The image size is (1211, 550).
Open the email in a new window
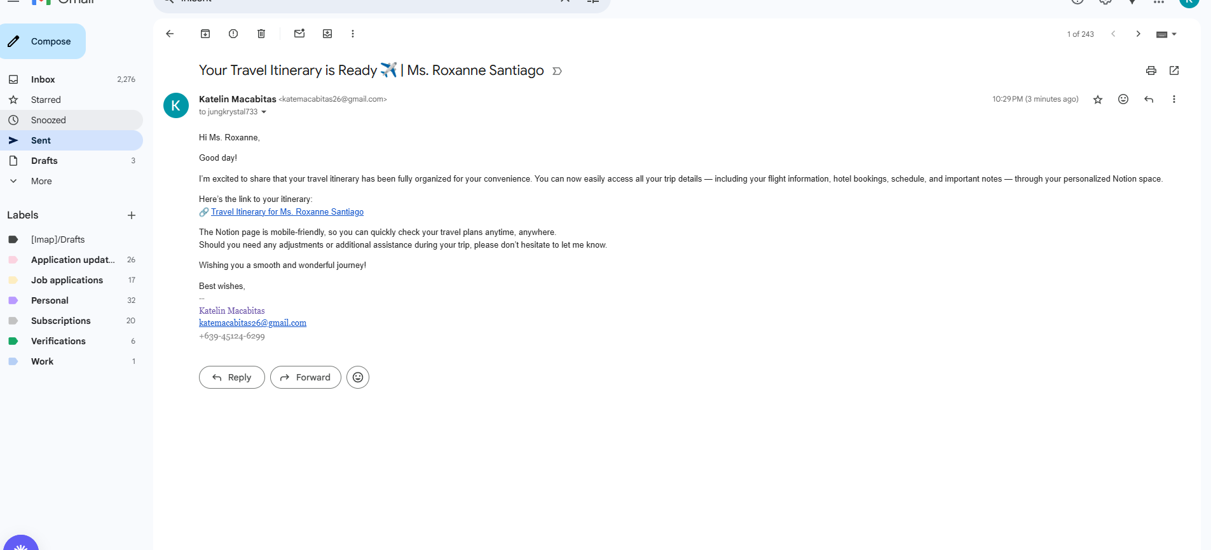click(1174, 70)
